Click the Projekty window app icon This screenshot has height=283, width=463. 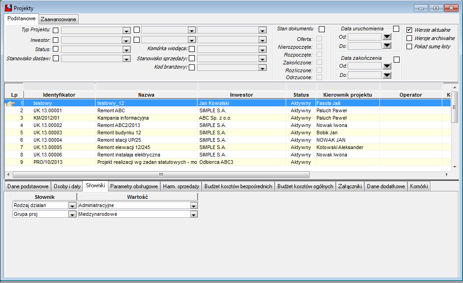8,8
